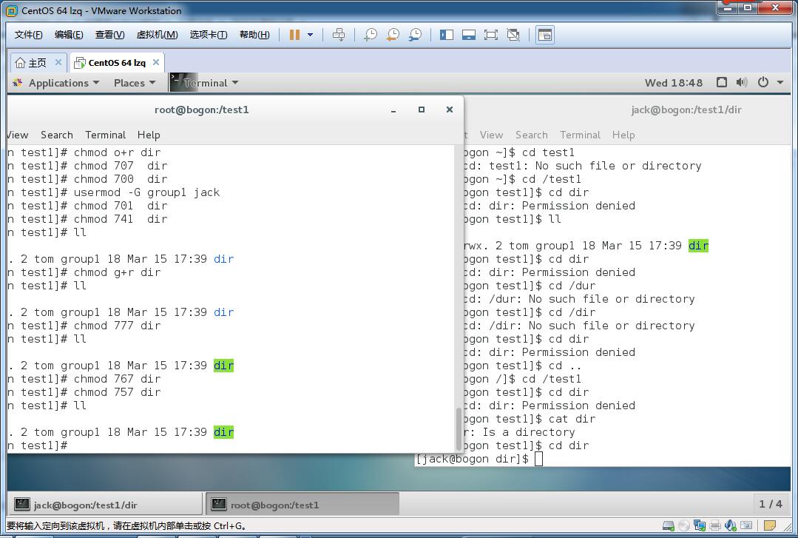Image resolution: width=798 pixels, height=538 pixels.
Task: Click the sound card icon in status bar
Action: coord(730,525)
